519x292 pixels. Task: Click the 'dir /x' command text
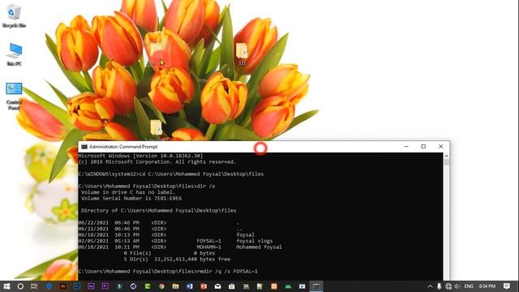206,186
